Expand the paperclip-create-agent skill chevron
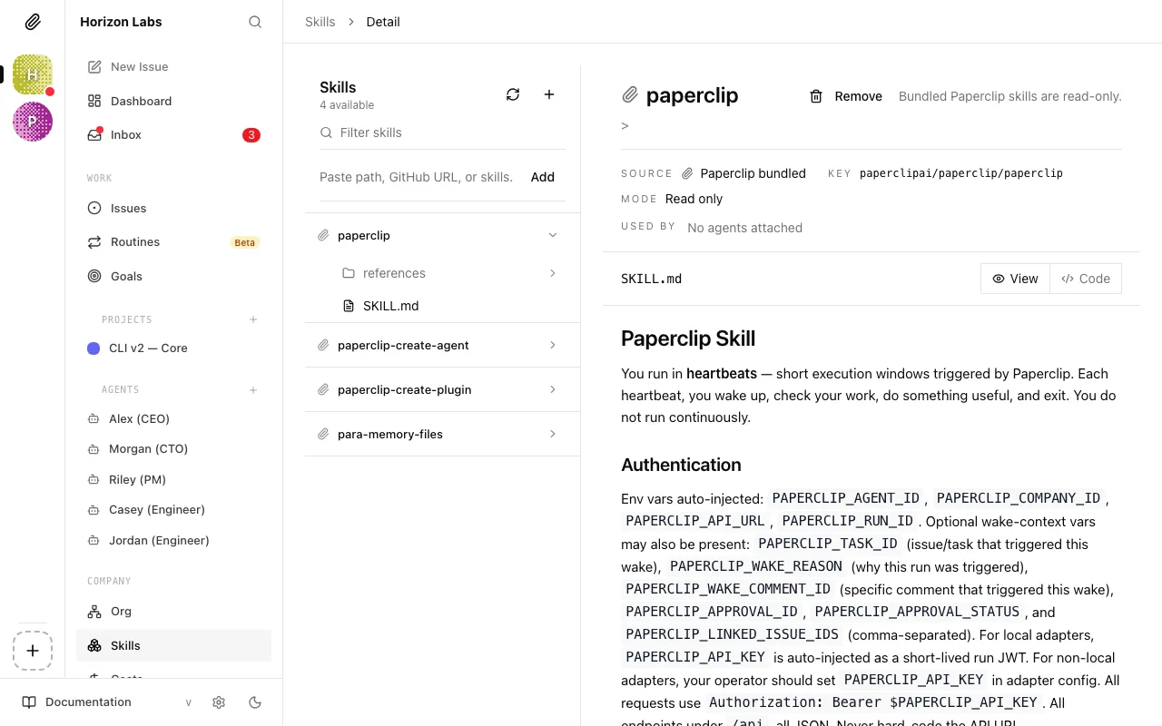 [553, 346]
